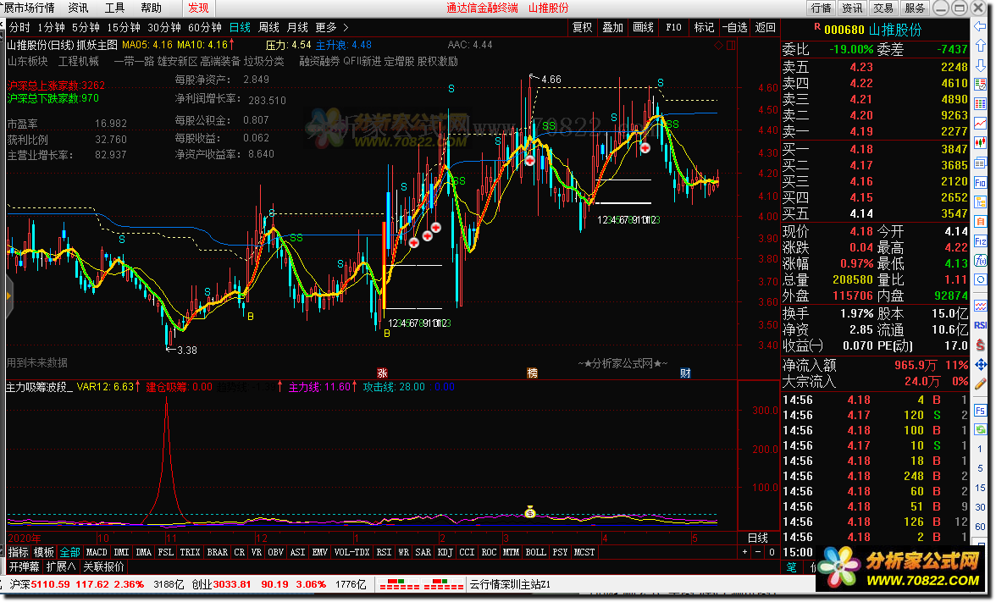Open the 工具 menu
Viewport: 996px width, 602px height.
click(115, 8)
